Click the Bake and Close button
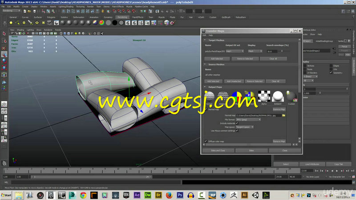The image size is (356, 200). point(218,150)
